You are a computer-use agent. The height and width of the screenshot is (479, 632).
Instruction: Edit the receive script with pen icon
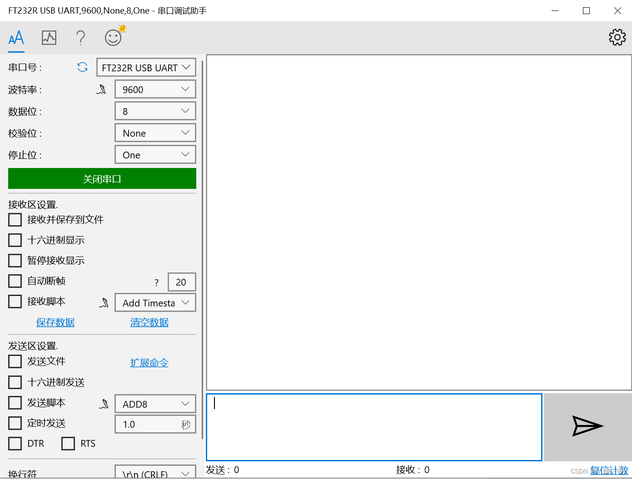click(104, 302)
